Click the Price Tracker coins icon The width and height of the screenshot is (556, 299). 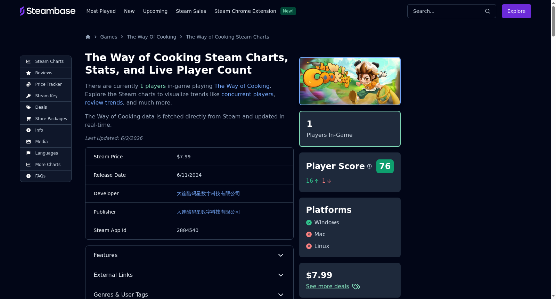point(28,84)
